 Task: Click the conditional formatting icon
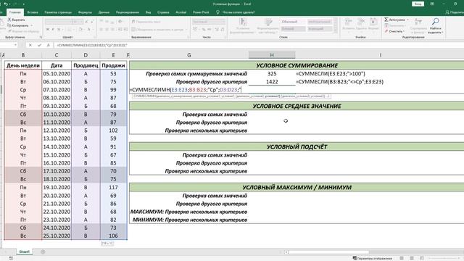(243, 22)
